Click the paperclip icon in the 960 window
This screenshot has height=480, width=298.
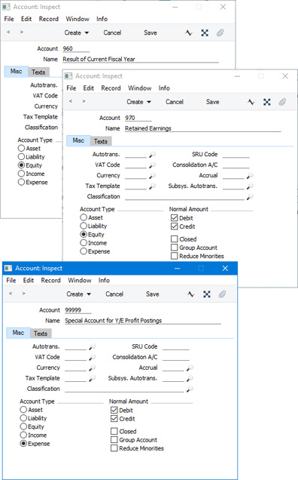point(220,32)
